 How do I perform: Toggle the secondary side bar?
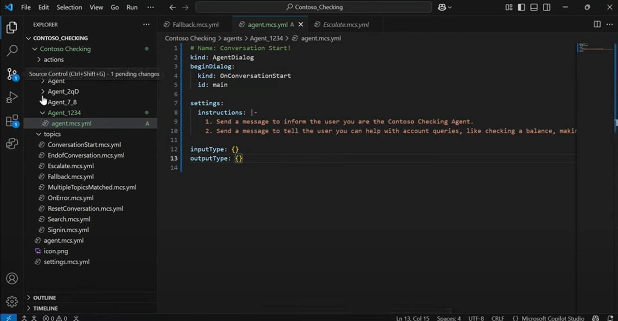tap(547, 7)
